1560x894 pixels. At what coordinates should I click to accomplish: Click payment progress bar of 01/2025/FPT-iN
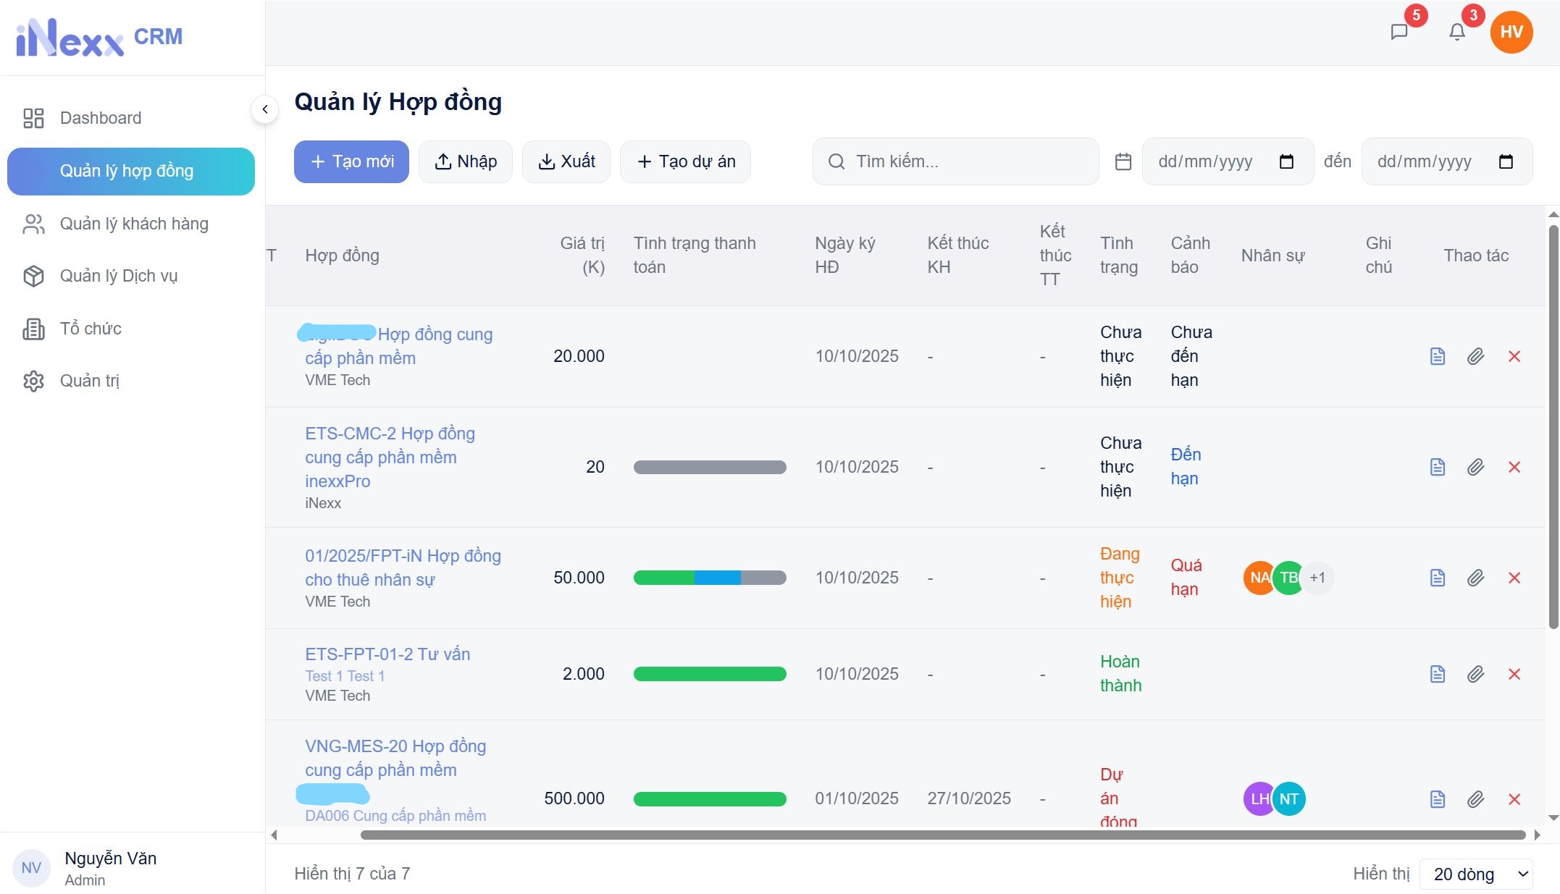pos(709,578)
